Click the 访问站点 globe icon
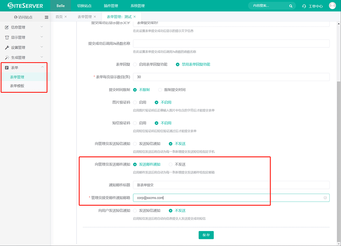The height and width of the screenshot is (246, 341). point(16,17)
